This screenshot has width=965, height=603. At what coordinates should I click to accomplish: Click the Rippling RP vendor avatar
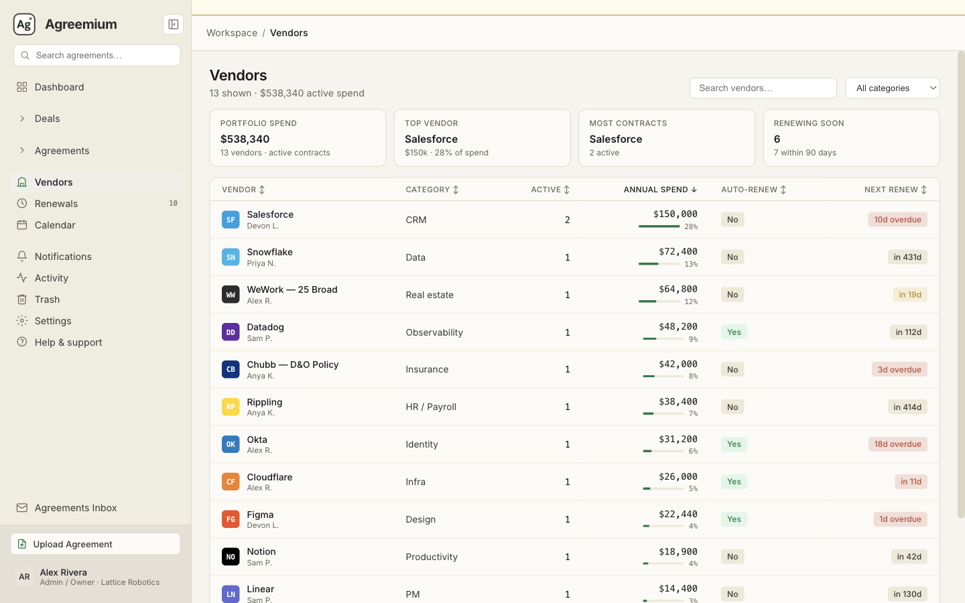[x=231, y=407]
